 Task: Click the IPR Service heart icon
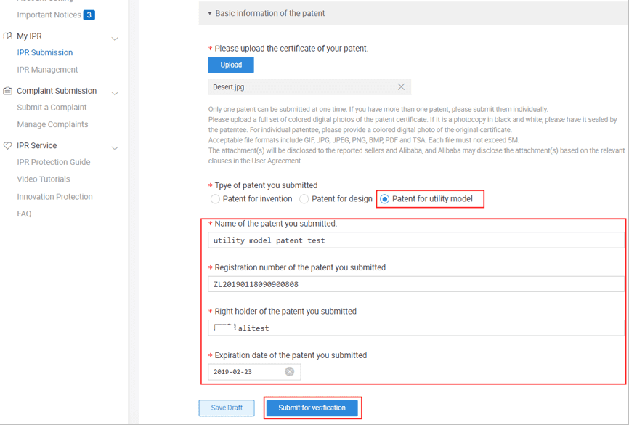(7, 145)
